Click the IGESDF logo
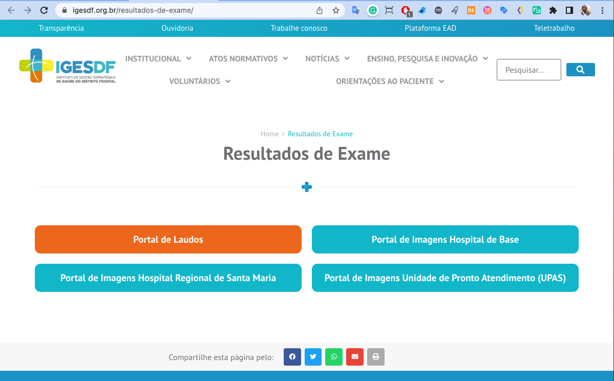The image size is (614, 381). [x=68, y=66]
